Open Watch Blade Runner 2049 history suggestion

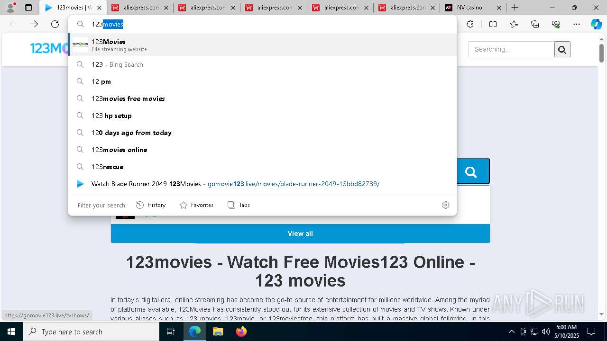[262, 184]
